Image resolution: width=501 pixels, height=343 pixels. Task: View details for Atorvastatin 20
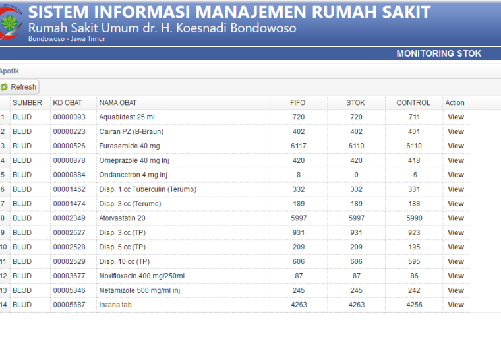[x=456, y=218]
